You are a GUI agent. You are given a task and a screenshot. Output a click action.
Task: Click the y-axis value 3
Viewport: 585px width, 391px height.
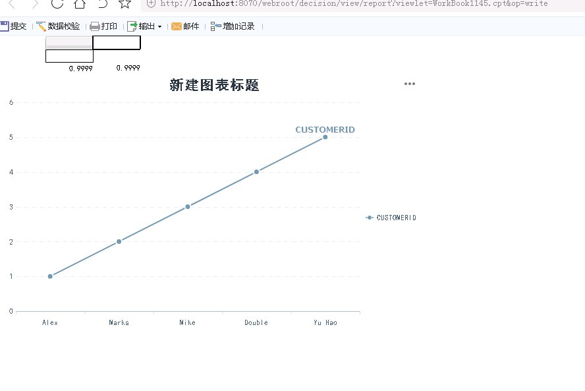(x=11, y=207)
